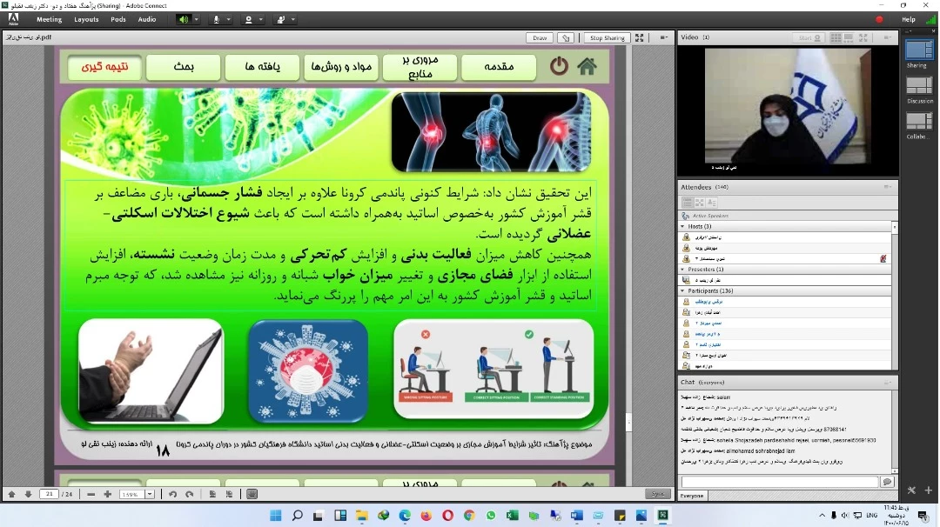Go to next page with down arrow
940x527 pixels.
[x=28, y=494]
